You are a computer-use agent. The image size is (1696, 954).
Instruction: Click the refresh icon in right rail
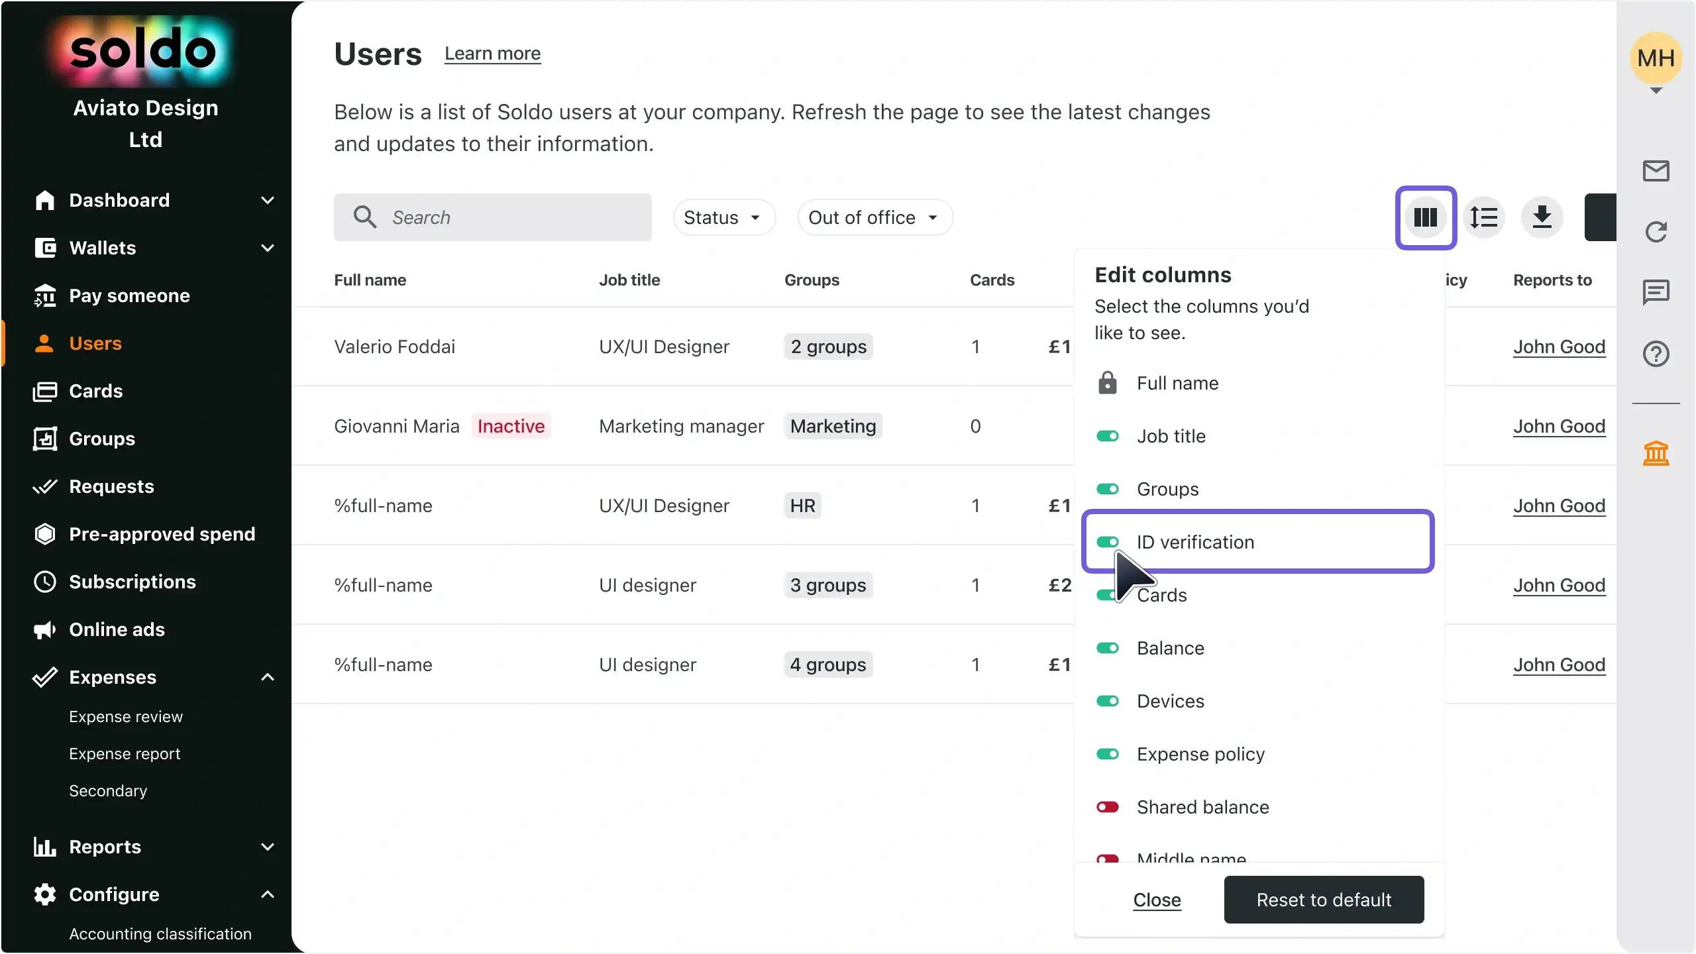[1656, 231]
